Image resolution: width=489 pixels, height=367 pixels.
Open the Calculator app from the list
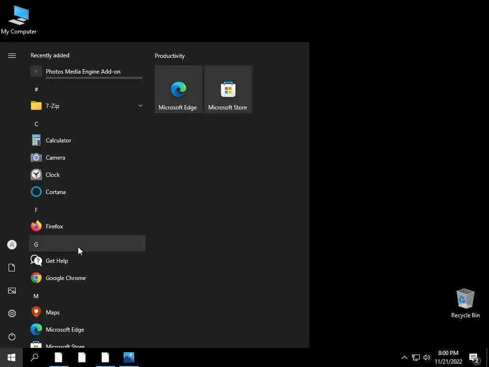pos(87,140)
